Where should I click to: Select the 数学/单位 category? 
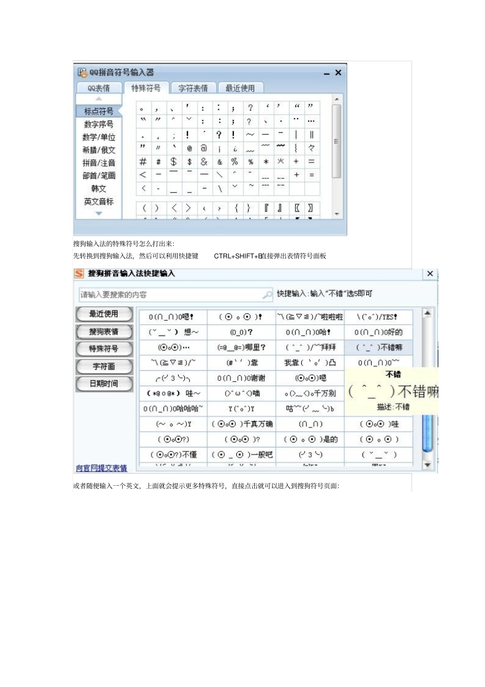99,137
